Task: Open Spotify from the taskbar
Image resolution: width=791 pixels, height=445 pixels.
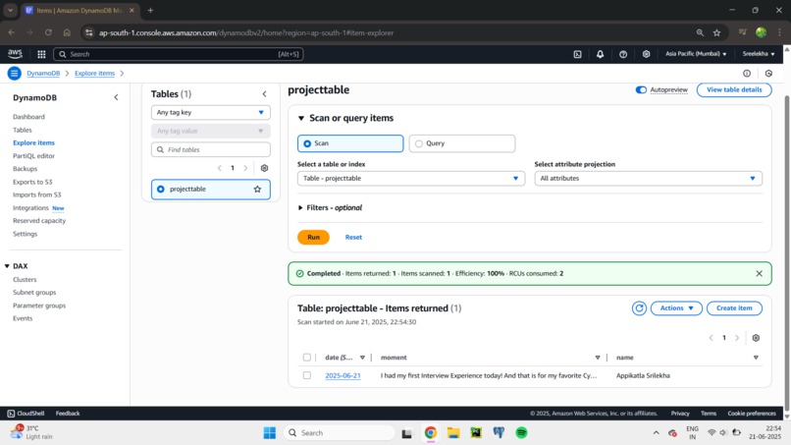Action: tap(522, 433)
